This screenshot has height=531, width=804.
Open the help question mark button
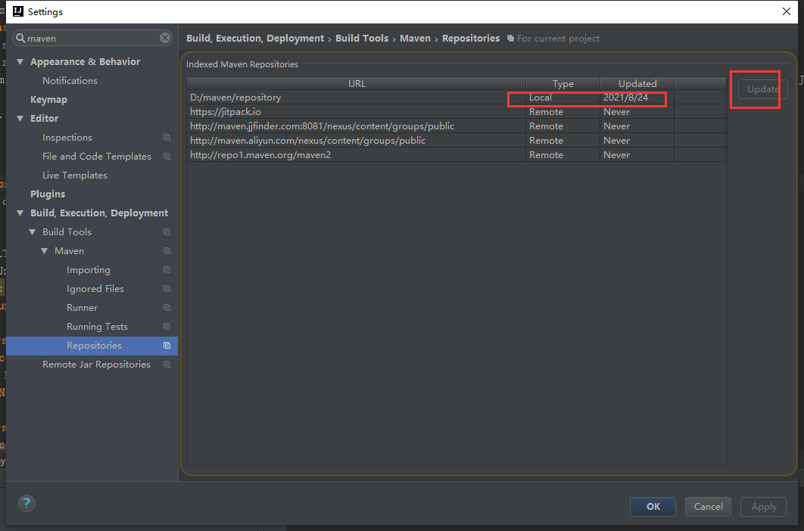click(26, 503)
